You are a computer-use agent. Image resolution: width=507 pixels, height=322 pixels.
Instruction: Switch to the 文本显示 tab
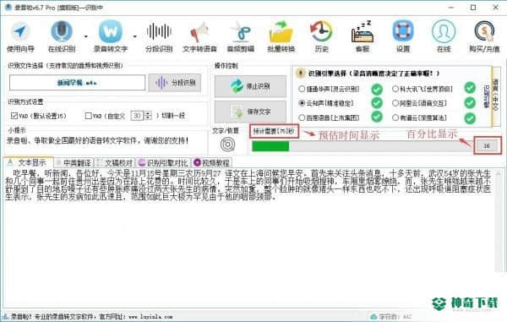pos(28,162)
